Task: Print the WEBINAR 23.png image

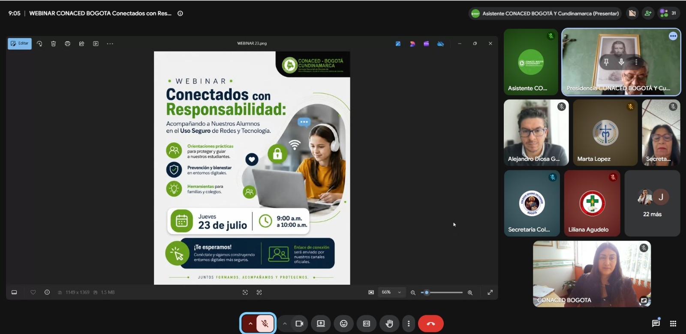Action: pos(68,43)
